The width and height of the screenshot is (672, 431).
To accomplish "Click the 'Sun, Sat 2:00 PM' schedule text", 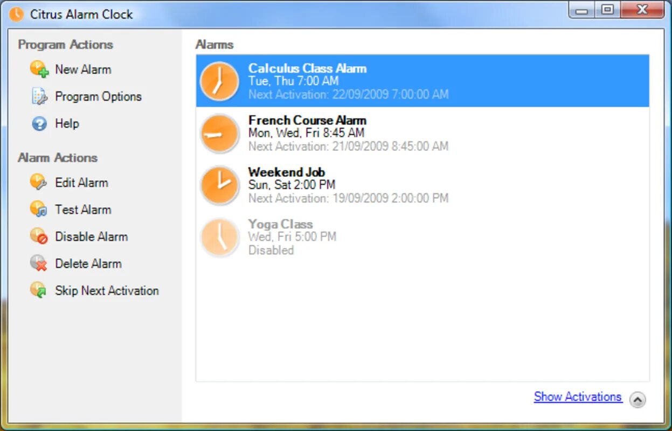I will (292, 184).
